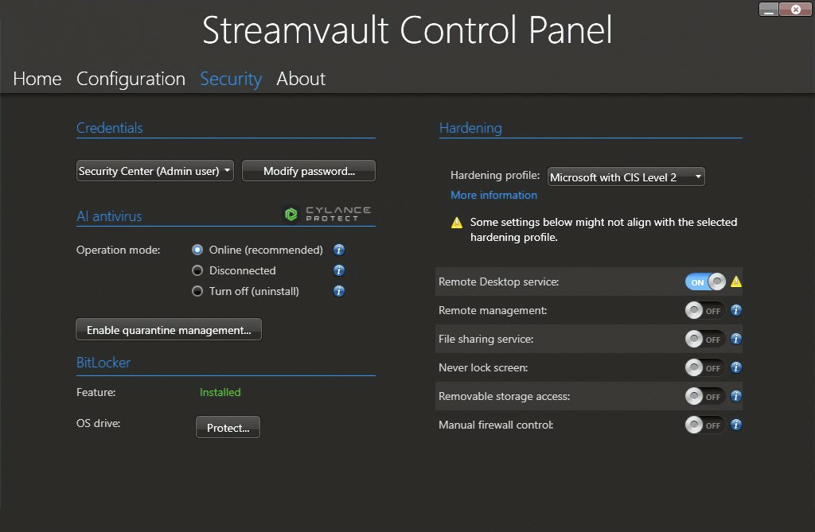Open info for Online operation mode

click(x=339, y=250)
